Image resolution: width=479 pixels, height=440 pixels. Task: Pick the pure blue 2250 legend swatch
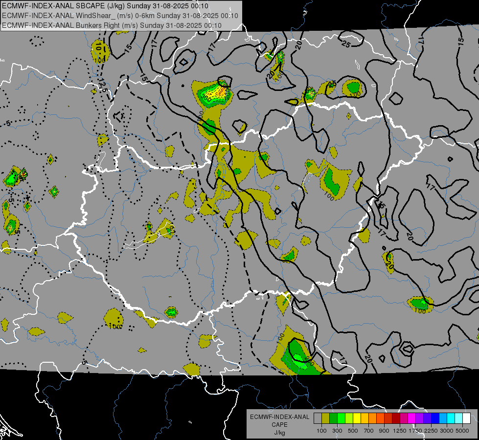point(435,418)
